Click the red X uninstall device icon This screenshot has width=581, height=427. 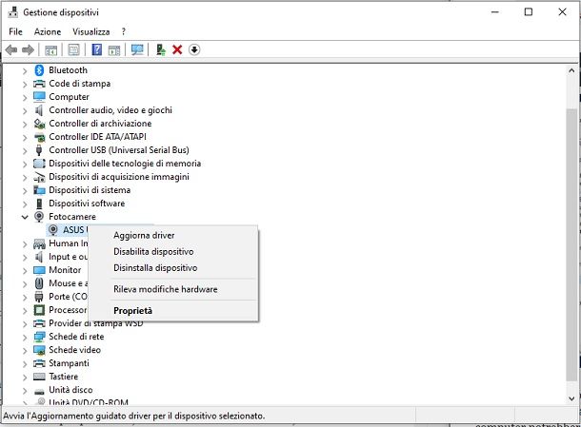click(177, 49)
